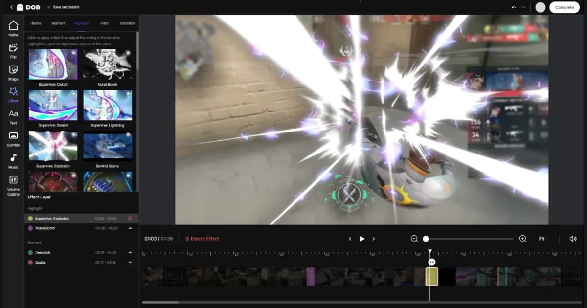This screenshot has width=587, height=308.
Task: Click the Fit timeline button
Action: point(542,239)
